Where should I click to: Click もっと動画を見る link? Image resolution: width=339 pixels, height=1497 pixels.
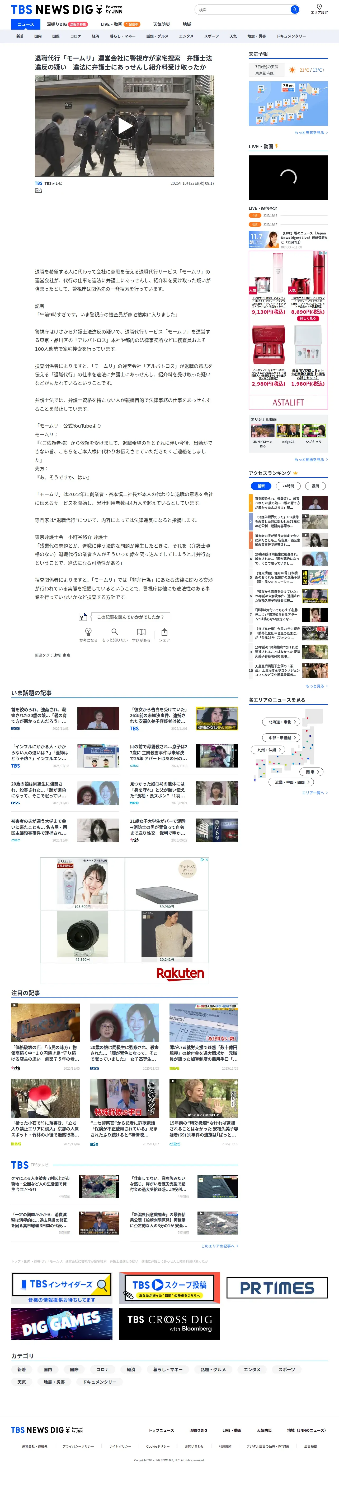pos(311,460)
